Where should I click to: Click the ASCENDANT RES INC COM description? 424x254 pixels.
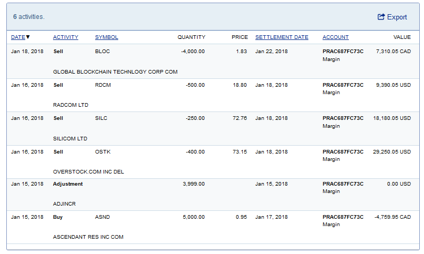88,237
